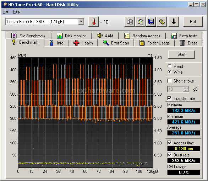Screen dimensions: 208x181
Task: Close the HD Tune Pro window
Action: pyautogui.click(x=203, y=5)
